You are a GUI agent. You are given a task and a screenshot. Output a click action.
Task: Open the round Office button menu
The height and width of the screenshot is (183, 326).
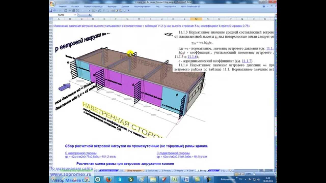point(52,4)
